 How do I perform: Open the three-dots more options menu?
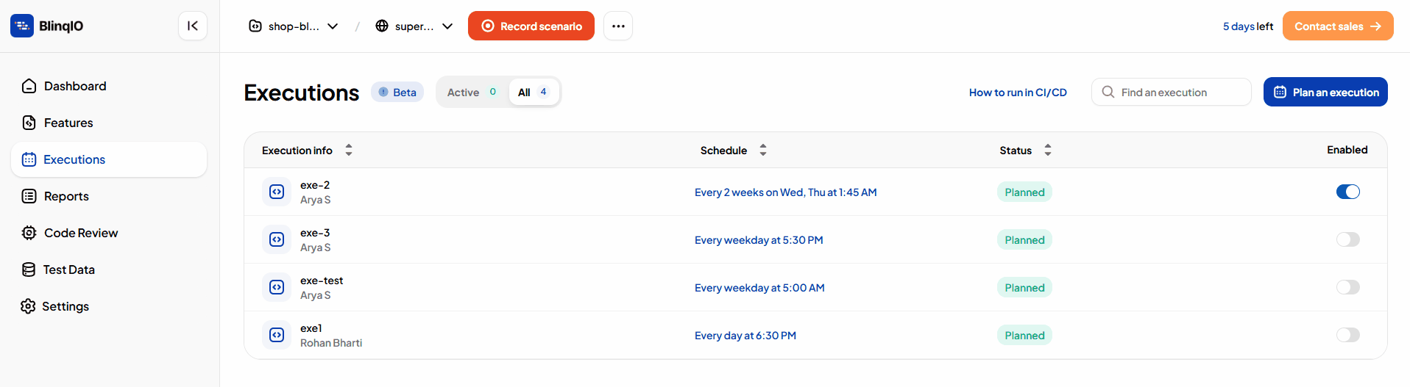coord(618,26)
